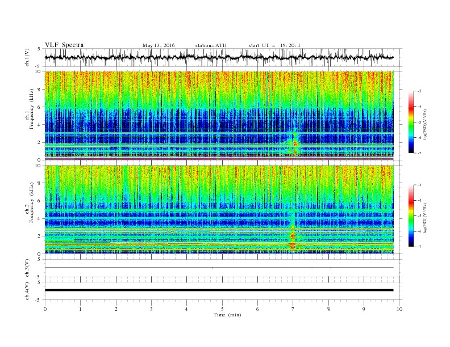The image size is (450, 347).
Task: Click the ch.2 spectrogram colorbar
Action: (411, 215)
